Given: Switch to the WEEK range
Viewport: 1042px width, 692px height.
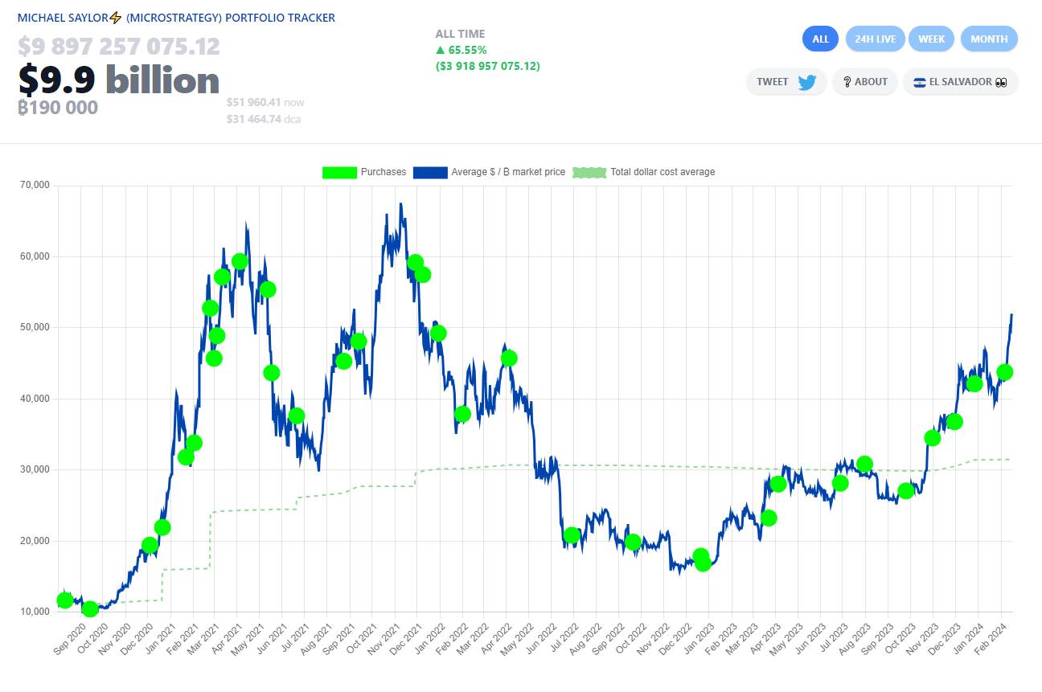Looking at the screenshot, I should [x=931, y=39].
